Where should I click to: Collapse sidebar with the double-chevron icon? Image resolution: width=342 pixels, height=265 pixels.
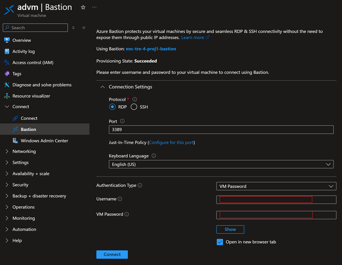84,28
